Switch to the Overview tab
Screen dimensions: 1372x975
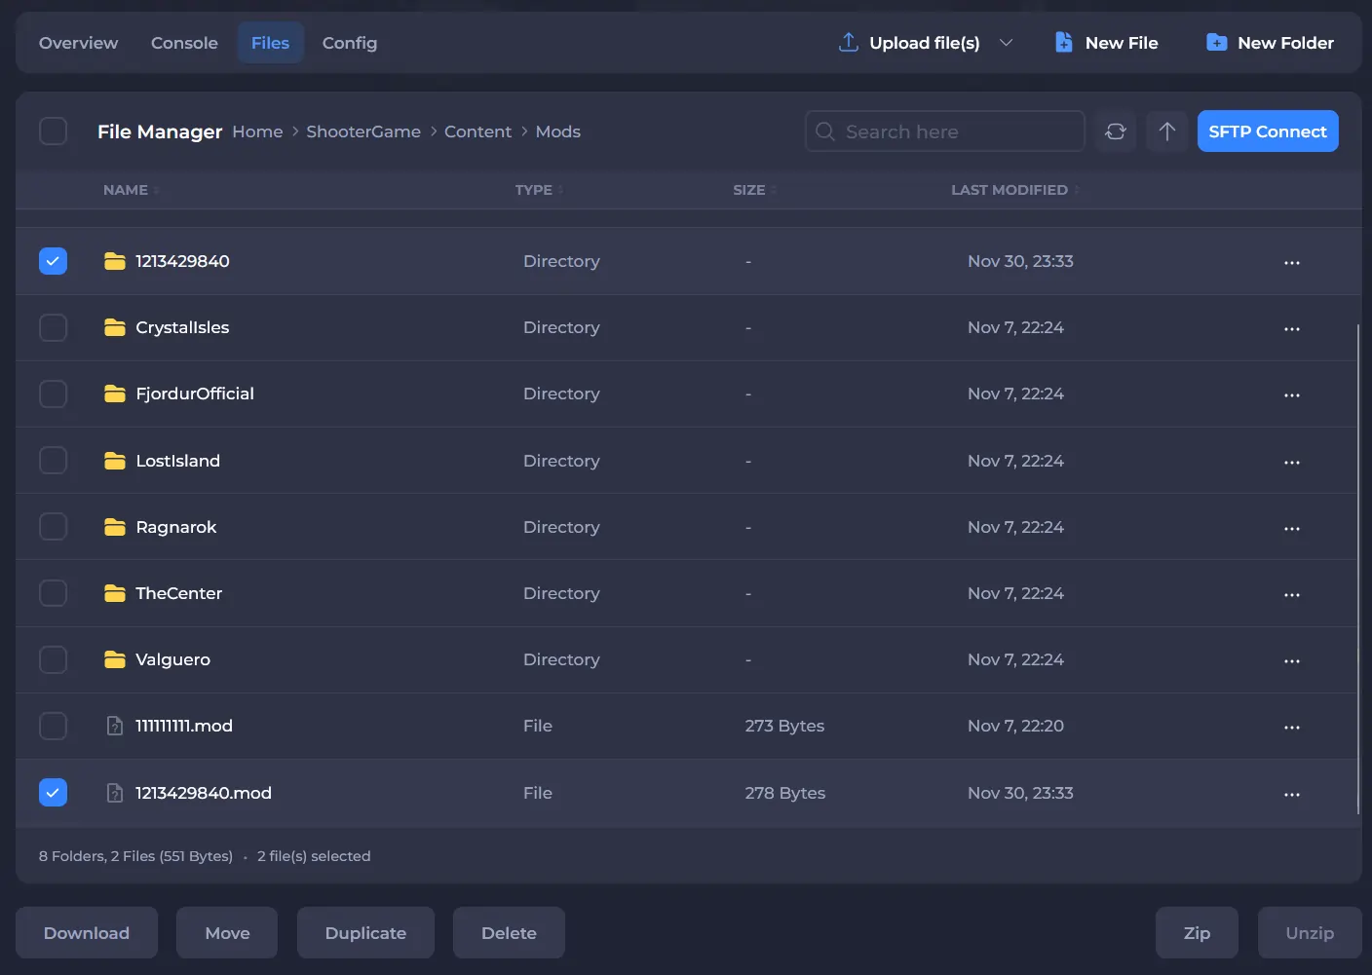pyautogui.click(x=78, y=43)
